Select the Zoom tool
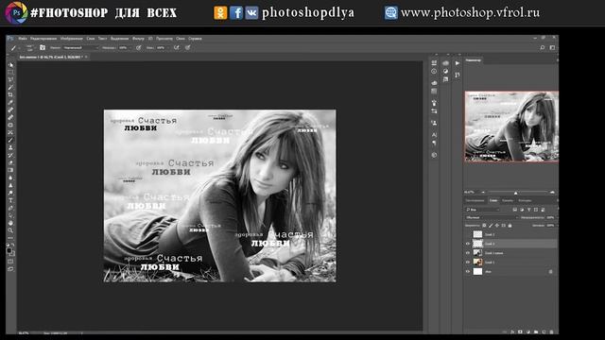605x340 pixels. click(10, 230)
